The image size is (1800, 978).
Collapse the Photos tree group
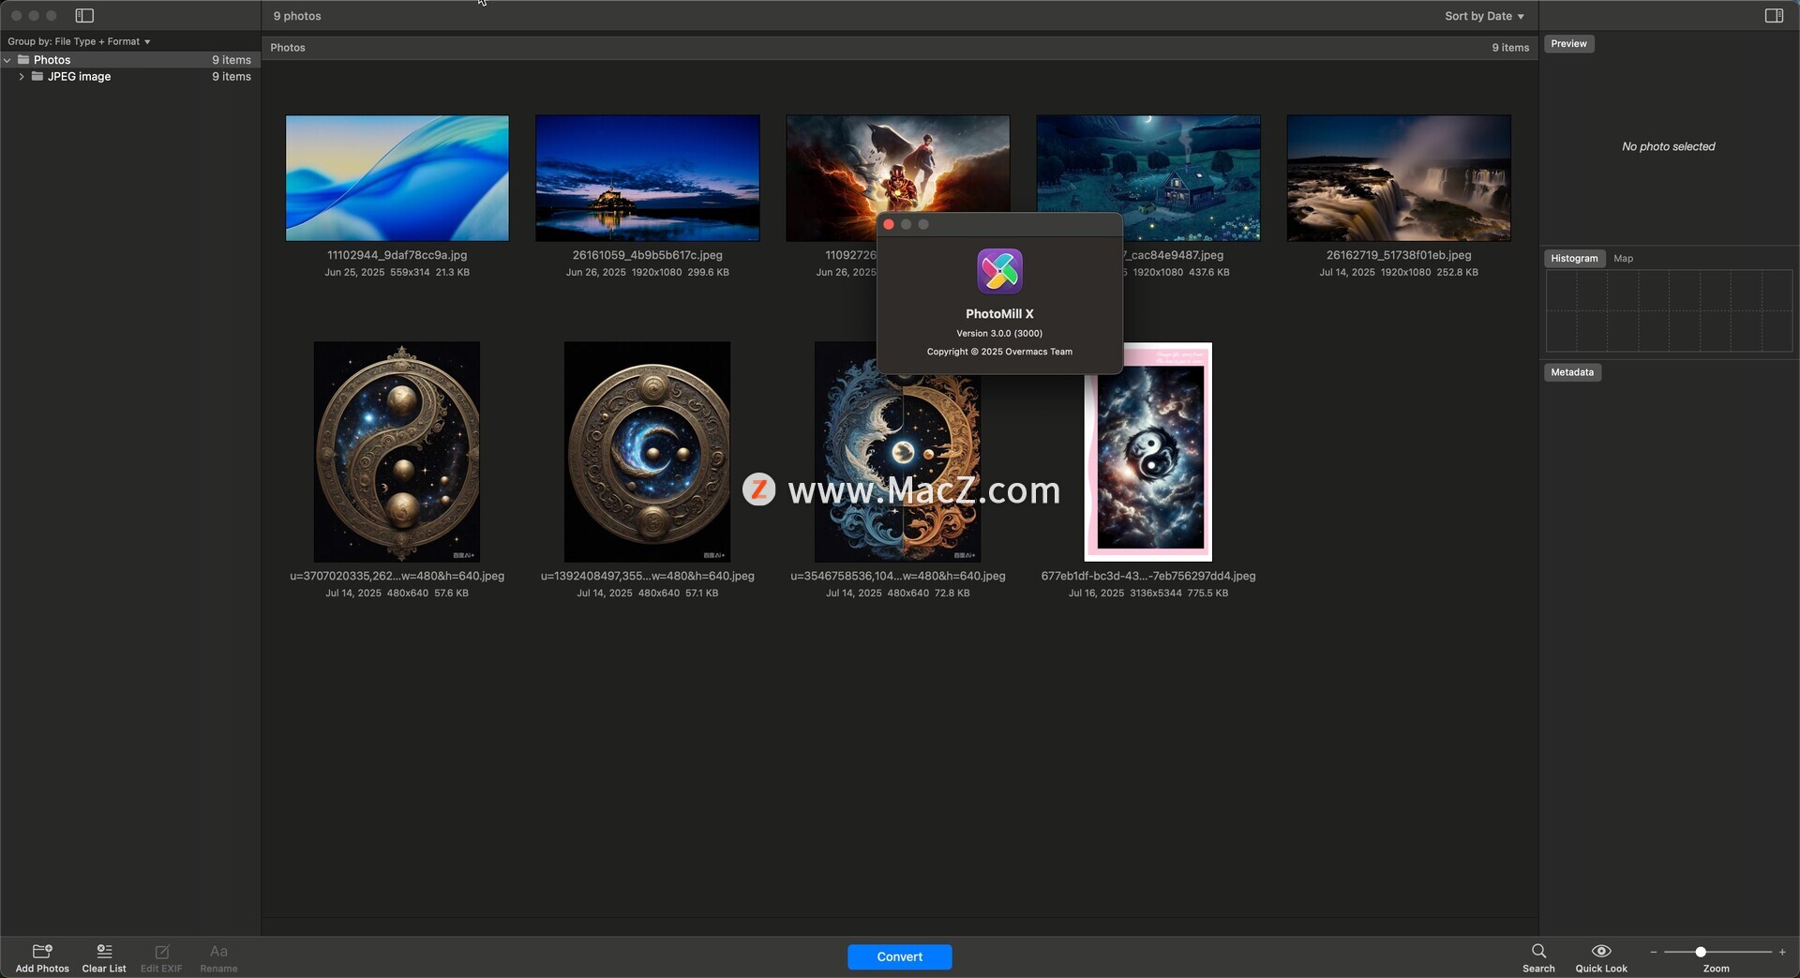point(7,60)
